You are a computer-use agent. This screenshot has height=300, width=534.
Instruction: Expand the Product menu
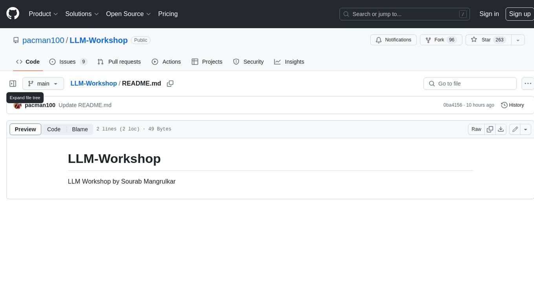point(43,14)
